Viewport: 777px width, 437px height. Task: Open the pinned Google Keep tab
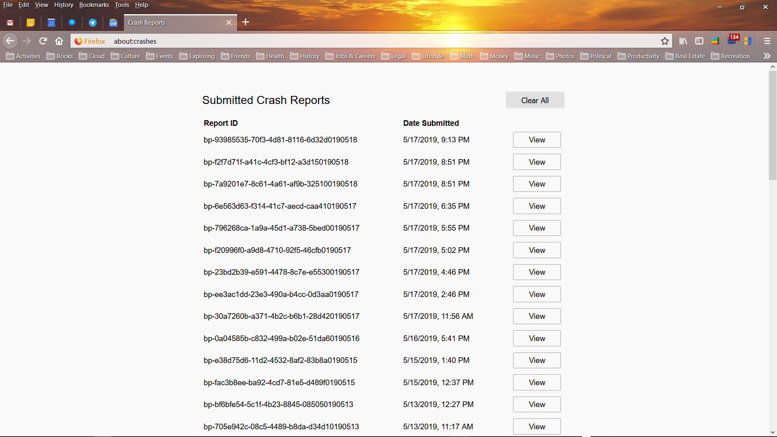[x=31, y=23]
